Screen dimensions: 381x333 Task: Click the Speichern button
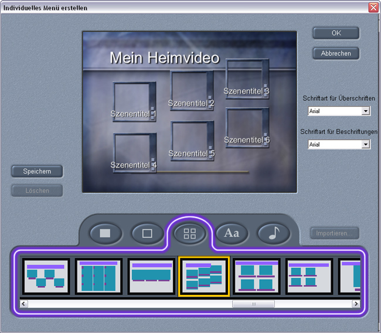pos(37,171)
